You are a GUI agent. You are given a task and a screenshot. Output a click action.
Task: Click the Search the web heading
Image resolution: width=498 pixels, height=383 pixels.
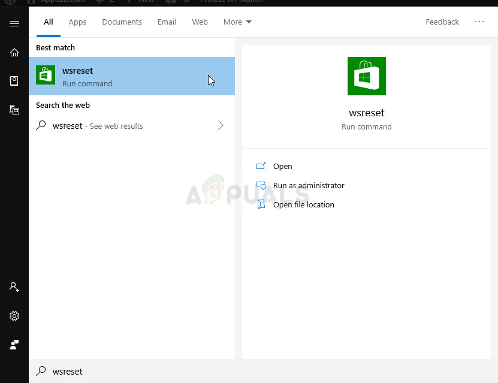(x=63, y=105)
